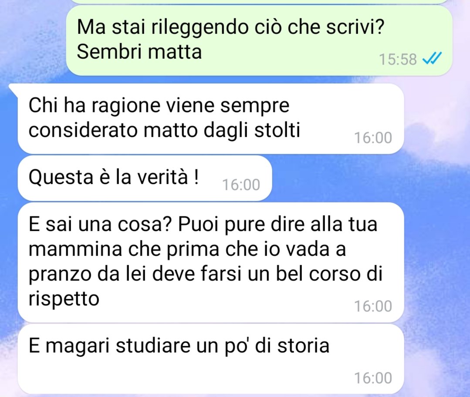470x397 pixels.
Task: Click the blue double-check read receipt icon
Action: (432, 58)
